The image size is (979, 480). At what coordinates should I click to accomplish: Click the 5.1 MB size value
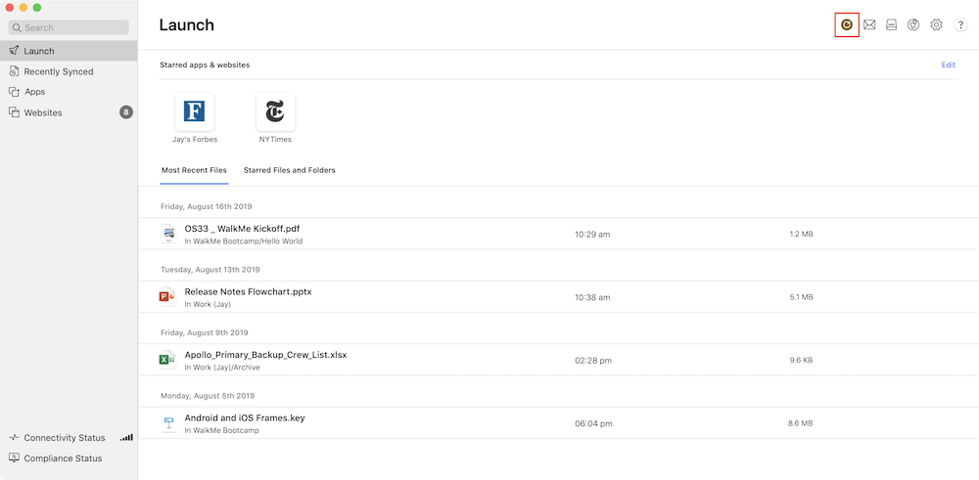tap(801, 297)
